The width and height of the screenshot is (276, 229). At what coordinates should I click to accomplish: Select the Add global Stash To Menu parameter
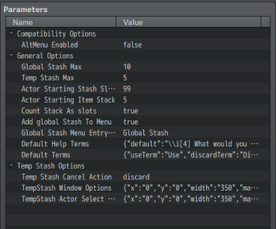(x=67, y=122)
